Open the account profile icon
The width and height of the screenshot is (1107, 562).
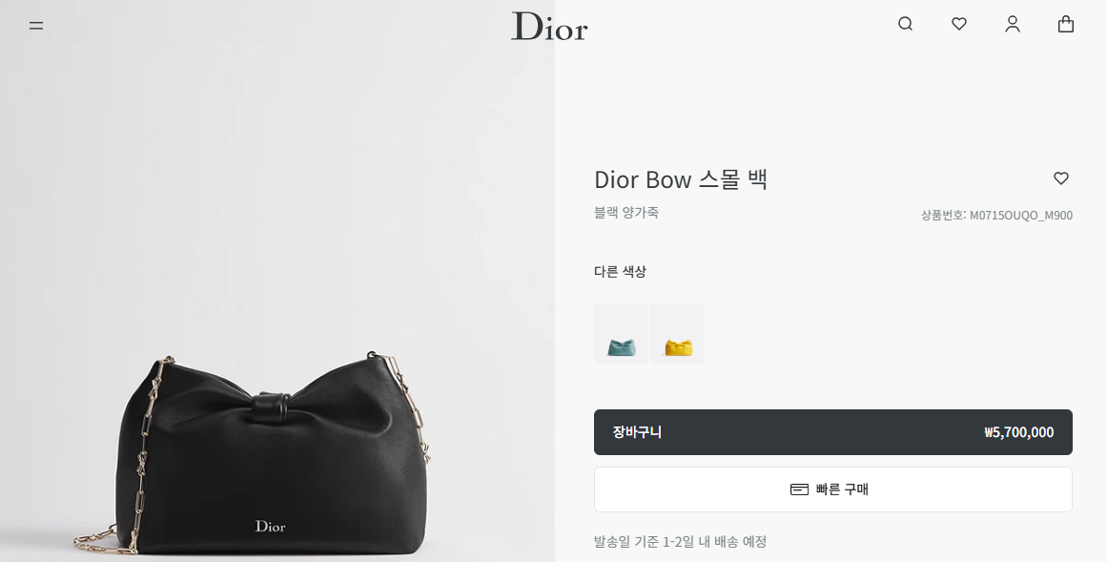click(x=1013, y=24)
